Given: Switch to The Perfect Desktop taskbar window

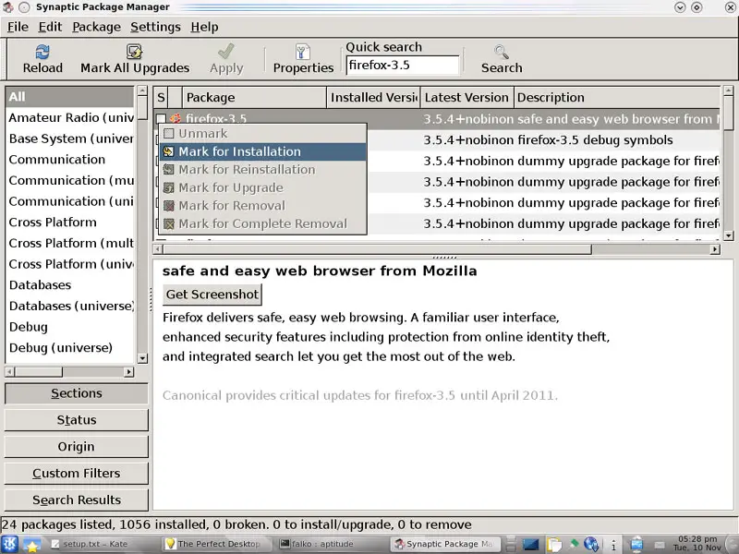Looking at the screenshot, I should (x=218, y=544).
